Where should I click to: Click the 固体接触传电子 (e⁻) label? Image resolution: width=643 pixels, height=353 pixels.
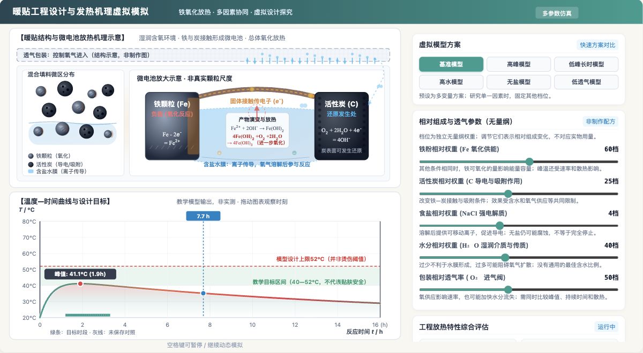pos(257,101)
